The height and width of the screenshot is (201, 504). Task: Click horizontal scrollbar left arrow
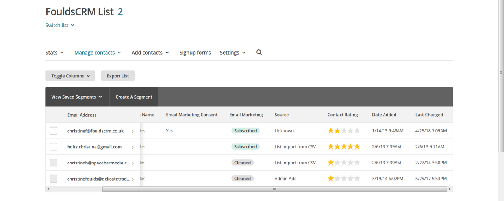(x=48, y=189)
